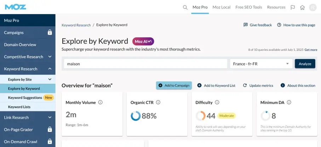Image resolution: width=321 pixels, height=147 pixels.
Task: Switch to the Moz Pro tab
Action: (x=200, y=7)
